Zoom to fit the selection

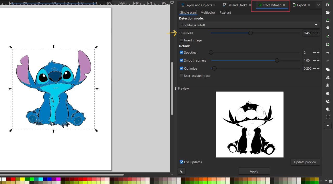click(x=328, y=94)
